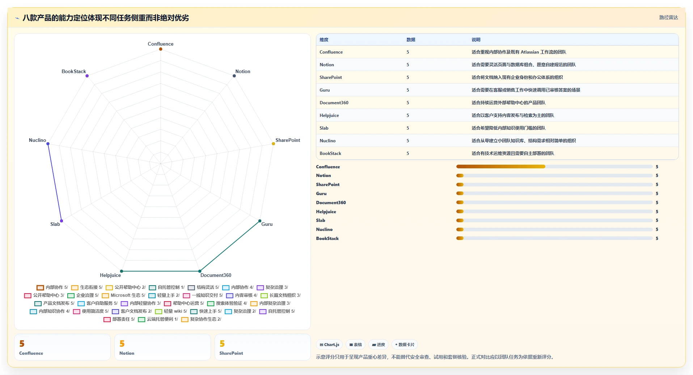Toggle legend item 内部协作 5/
Screen dimensions: 693x375
pos(52,287)
